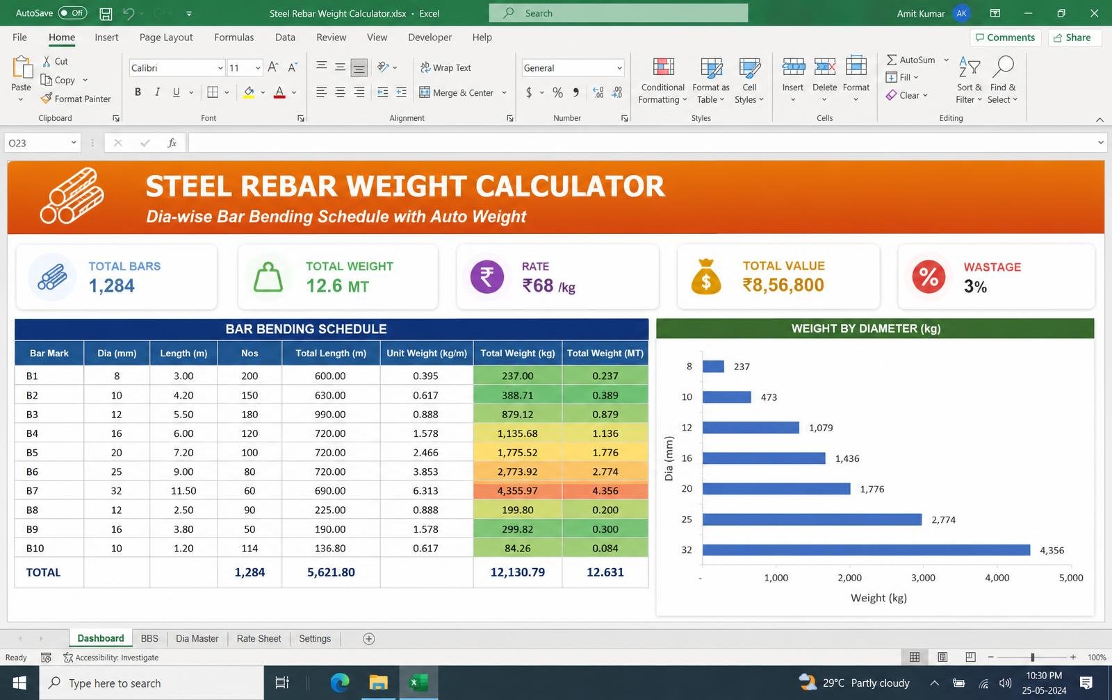Click the Comma Style icon
The image size is (1112, 700).
coord(575,92)
